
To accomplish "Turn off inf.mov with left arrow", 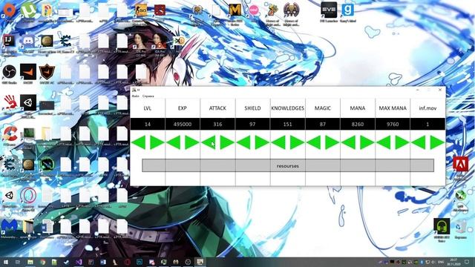I will 419,142.
